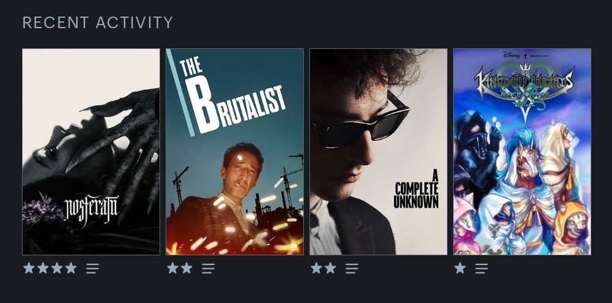Click the Recent Activity section heading
Image resolution: width=612 pixels, height=303 pixels.
pos(97,23)
